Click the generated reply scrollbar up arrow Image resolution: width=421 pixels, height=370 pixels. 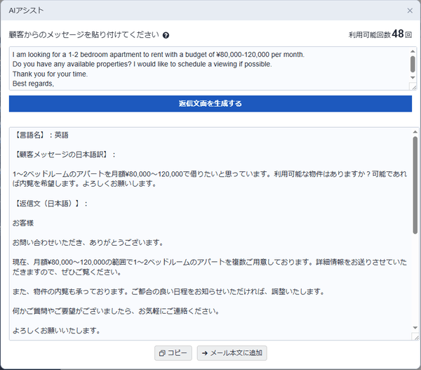[415, 132]
